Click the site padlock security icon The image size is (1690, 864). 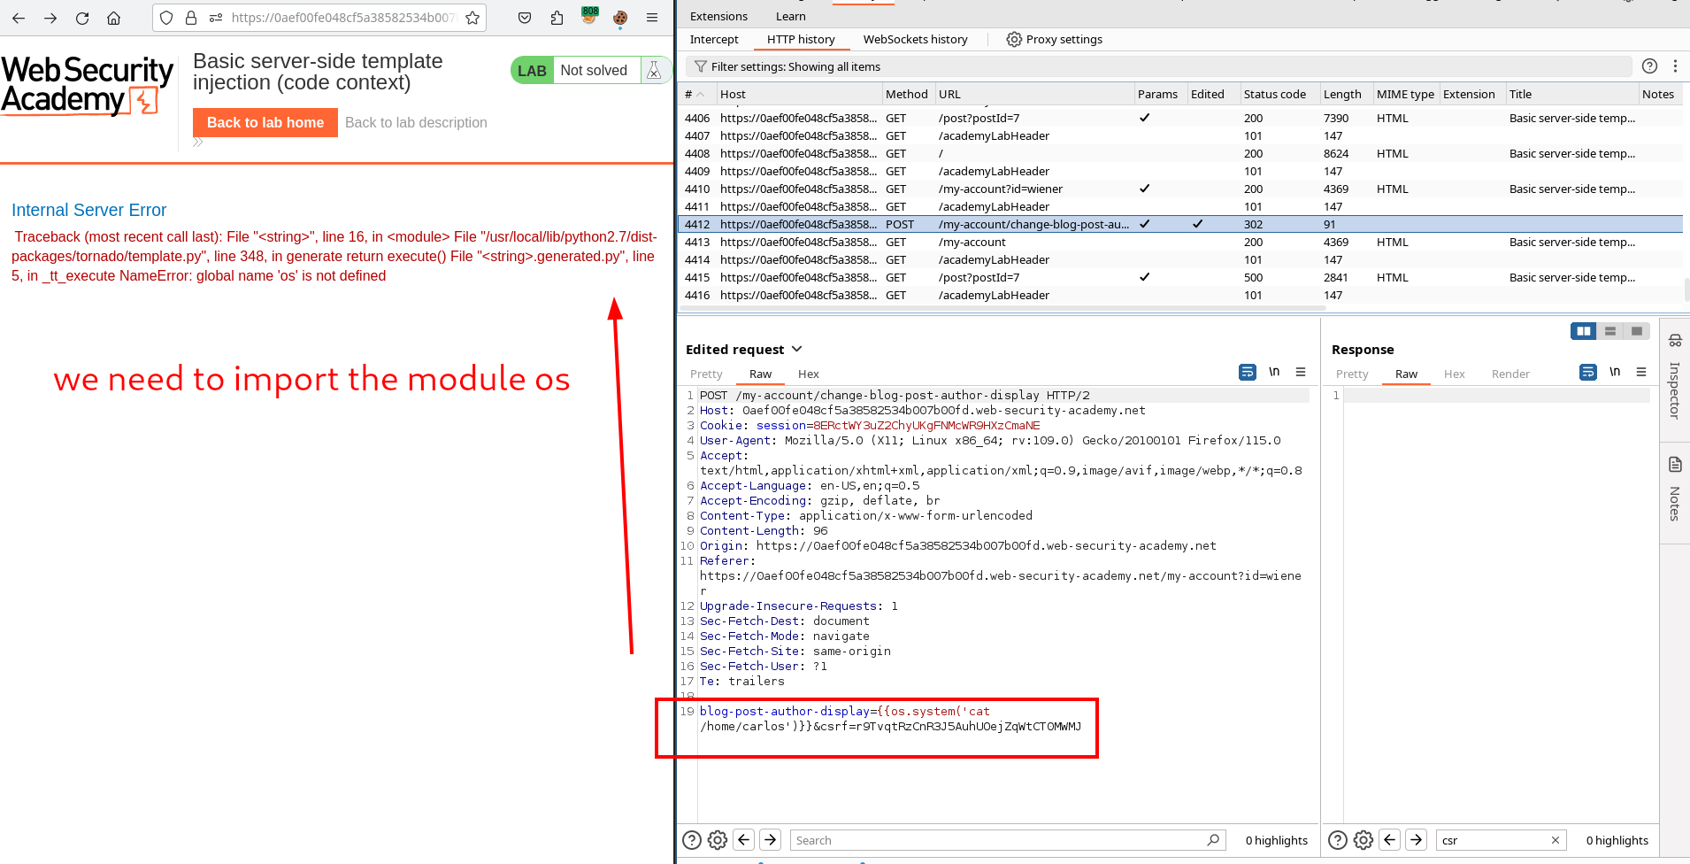191,18
